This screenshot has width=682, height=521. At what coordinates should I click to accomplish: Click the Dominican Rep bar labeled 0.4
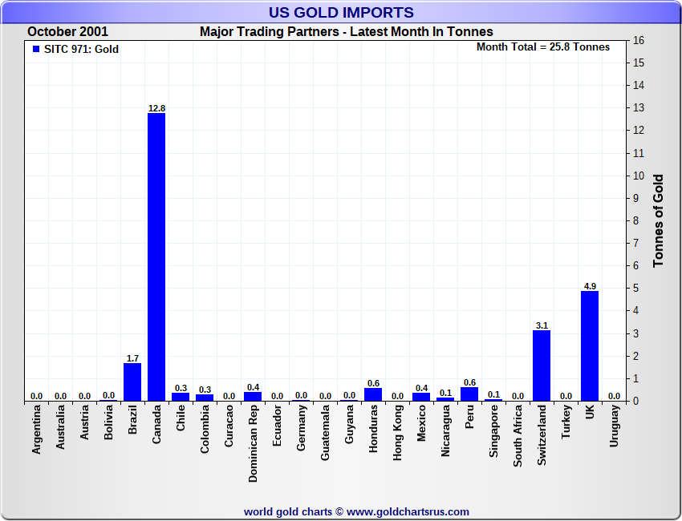tap(253, 396)
